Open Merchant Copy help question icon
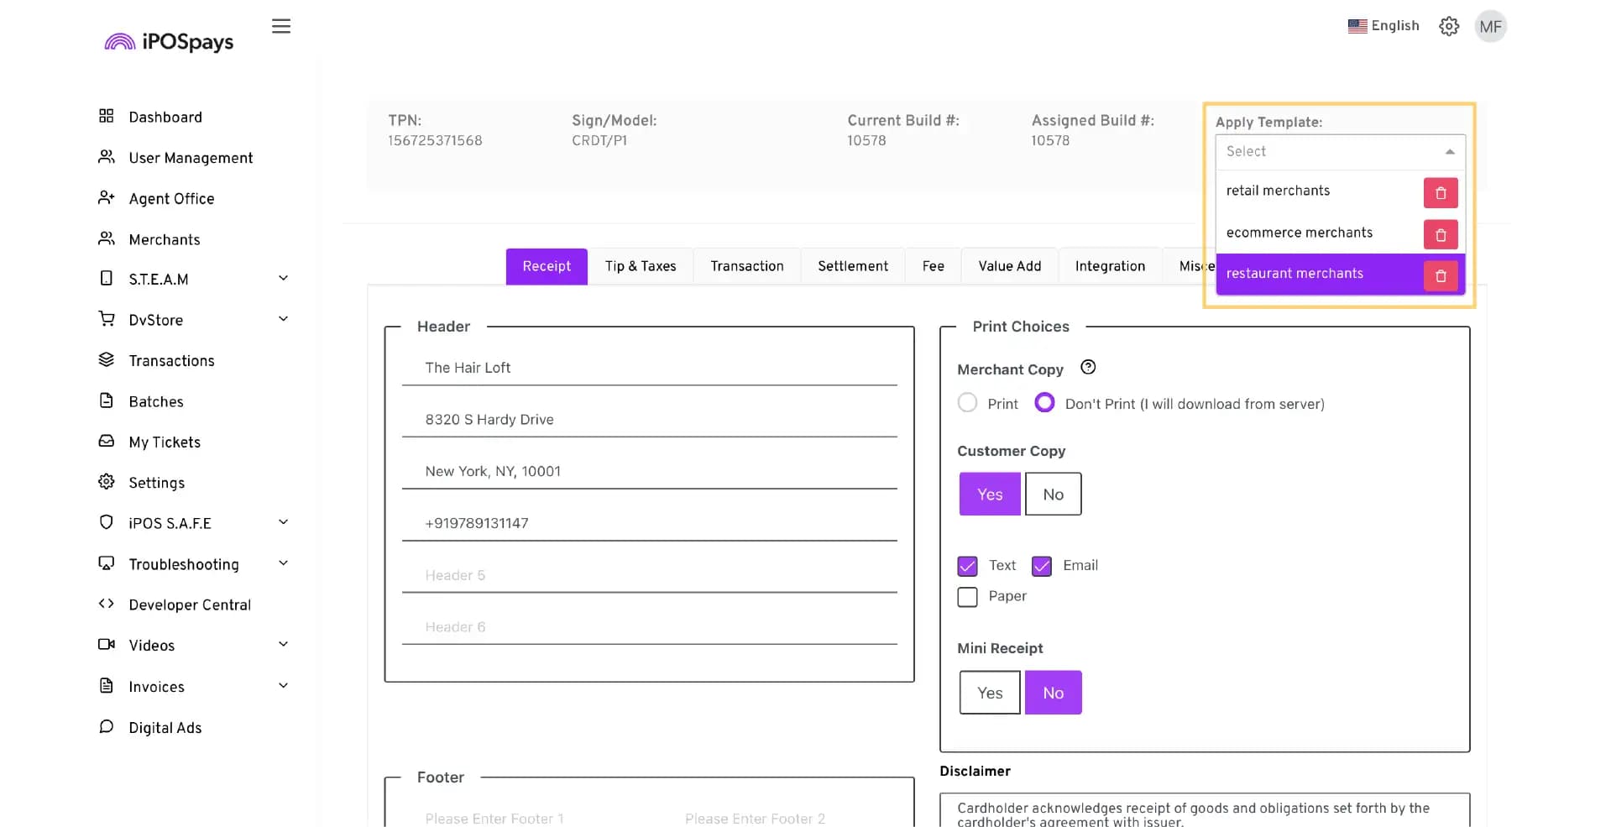This screenshot has width=1611, height=827. point(1088,367)
